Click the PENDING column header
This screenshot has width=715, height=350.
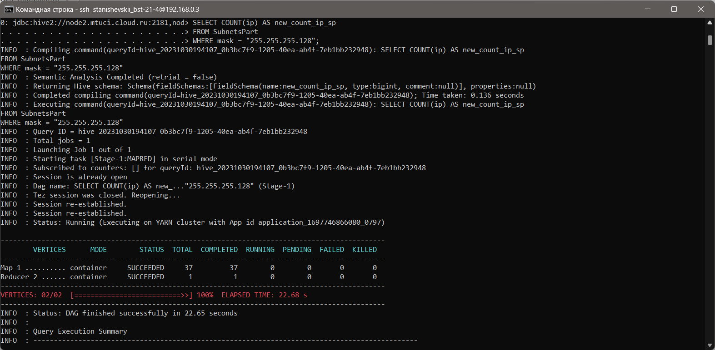(297, 250)
